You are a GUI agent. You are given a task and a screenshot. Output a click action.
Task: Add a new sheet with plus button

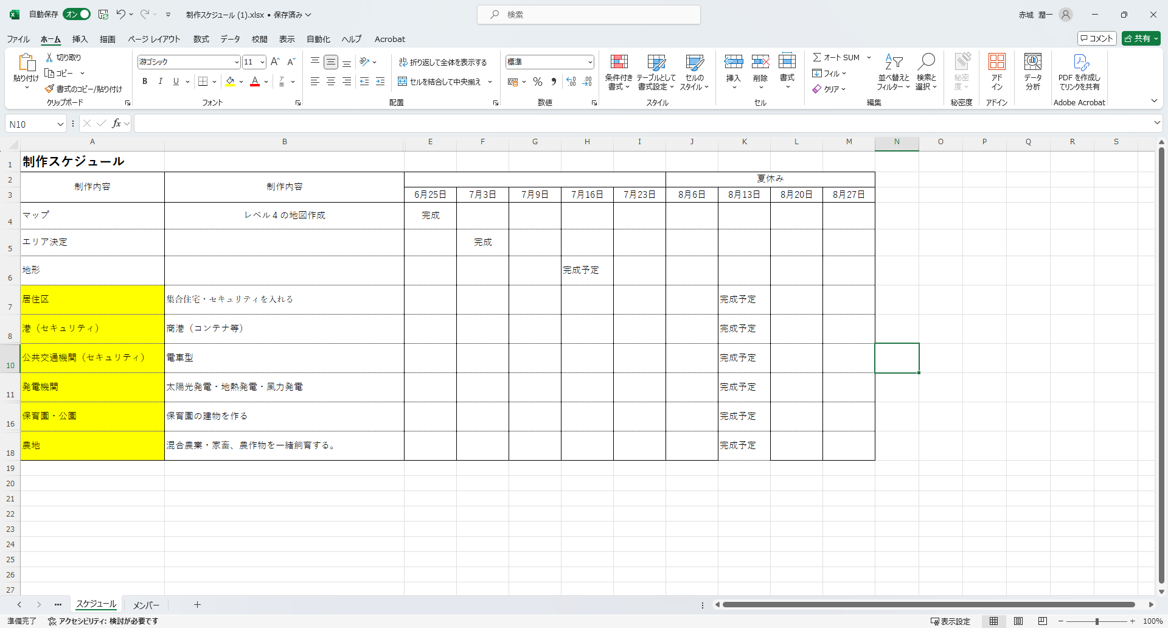[x=197, y=605]
